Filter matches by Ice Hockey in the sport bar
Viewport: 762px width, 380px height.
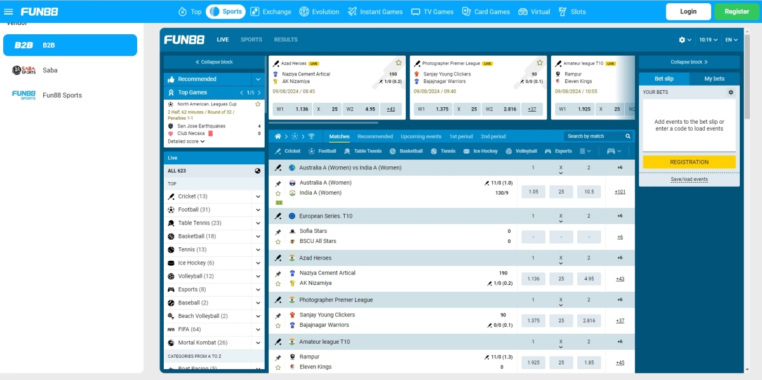point(481,151)
